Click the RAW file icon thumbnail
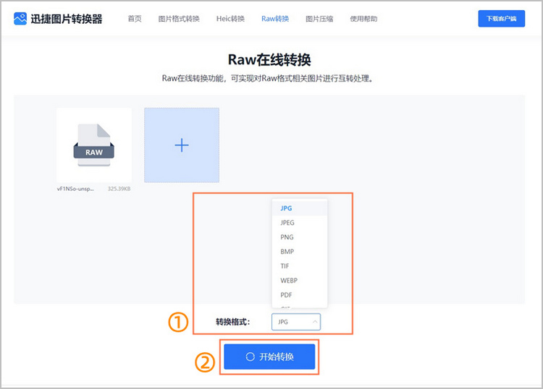The width and height of the screenshot is (543, 389). click(x=94, y=145)
